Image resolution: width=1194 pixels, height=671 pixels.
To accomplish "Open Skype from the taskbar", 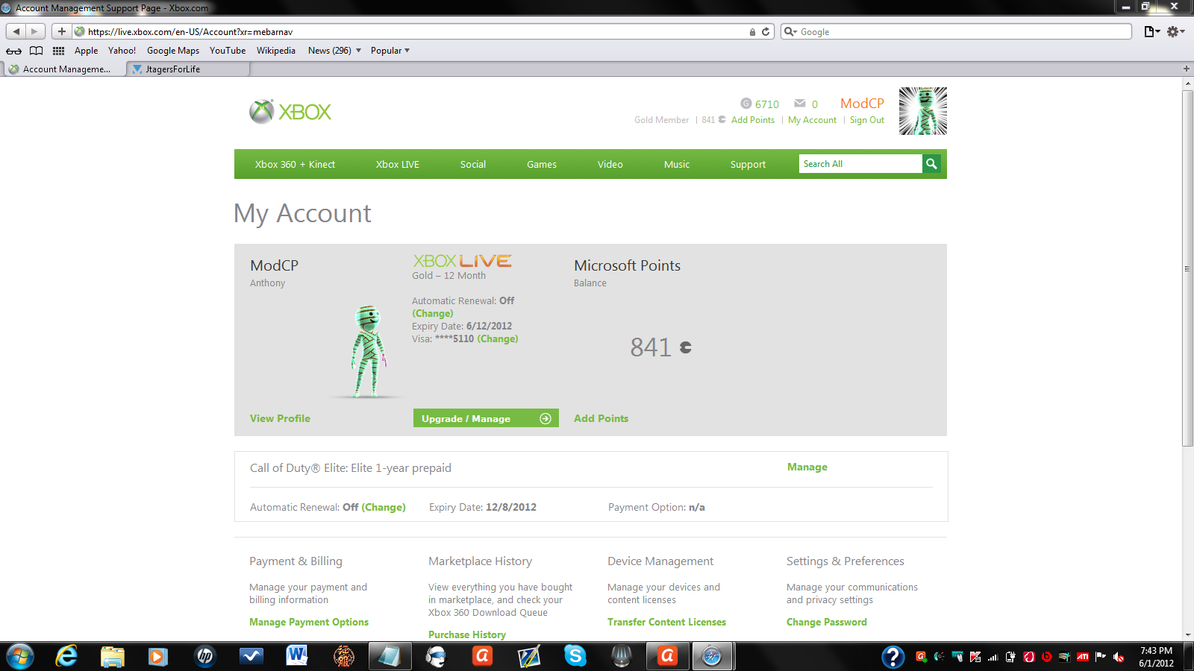I will click(x=575, y=656).
